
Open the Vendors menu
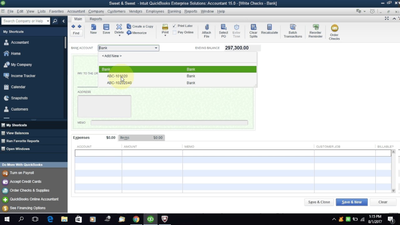coord(135,11)
